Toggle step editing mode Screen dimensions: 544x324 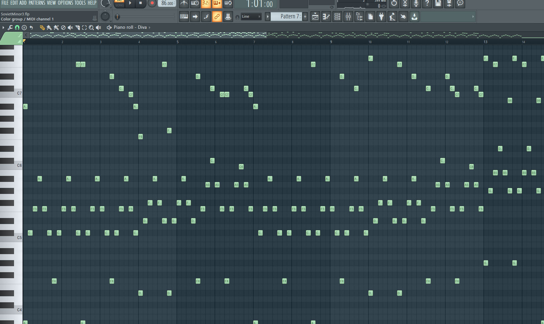[206, 16]
